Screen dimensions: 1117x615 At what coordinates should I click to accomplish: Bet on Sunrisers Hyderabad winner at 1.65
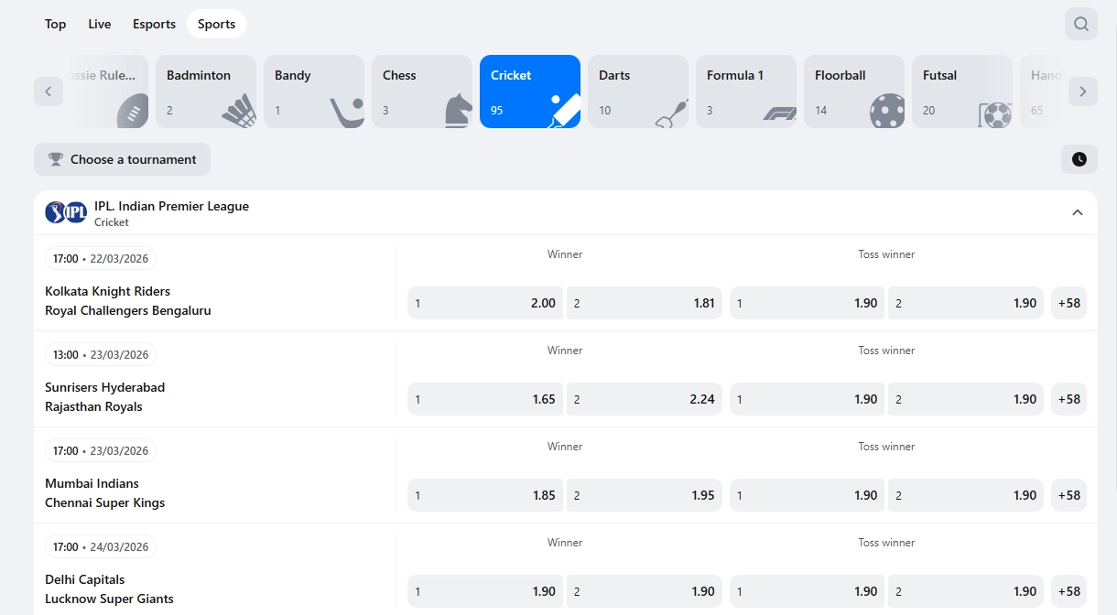[485, 399]
